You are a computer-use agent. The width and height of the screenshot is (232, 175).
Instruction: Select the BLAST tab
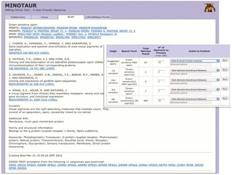71,17
